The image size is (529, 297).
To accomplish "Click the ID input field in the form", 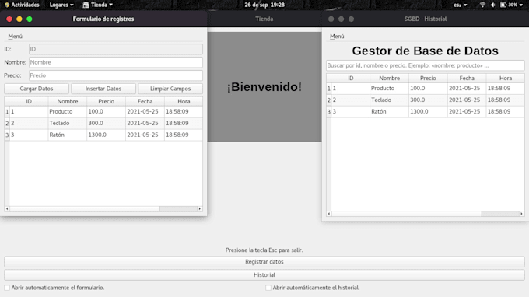I will [x=116, y=49].
